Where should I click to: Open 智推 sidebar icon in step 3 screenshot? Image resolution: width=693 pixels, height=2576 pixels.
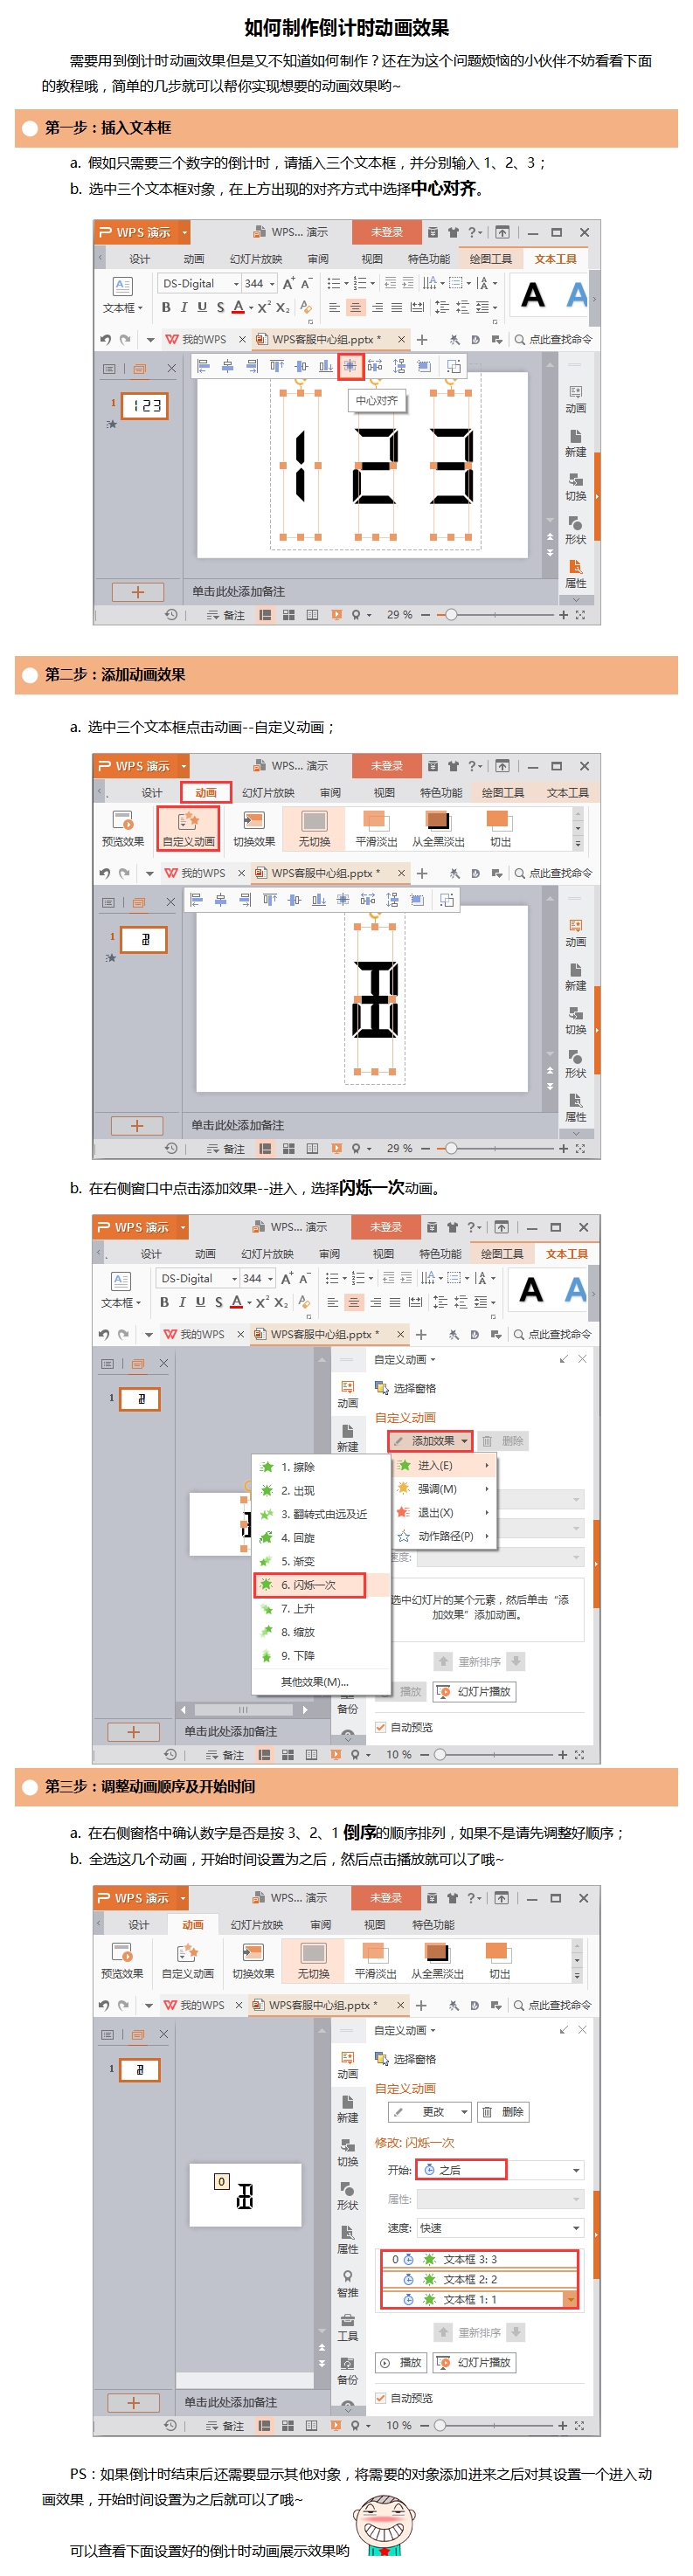click(347, 2283)
